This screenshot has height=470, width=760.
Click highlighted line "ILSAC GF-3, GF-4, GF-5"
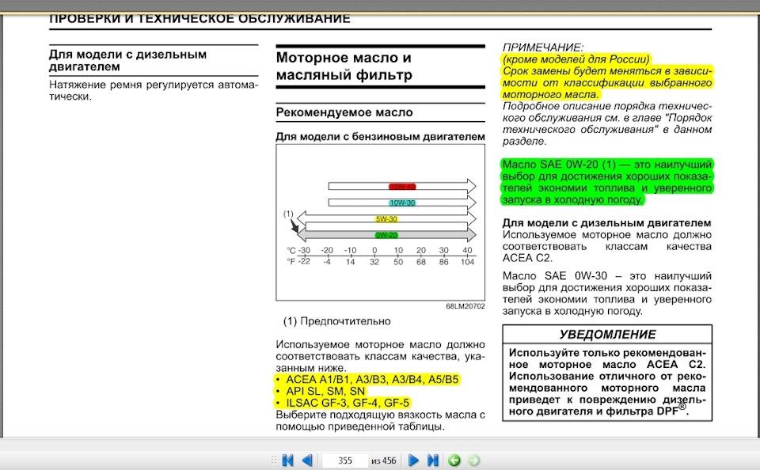342,403
